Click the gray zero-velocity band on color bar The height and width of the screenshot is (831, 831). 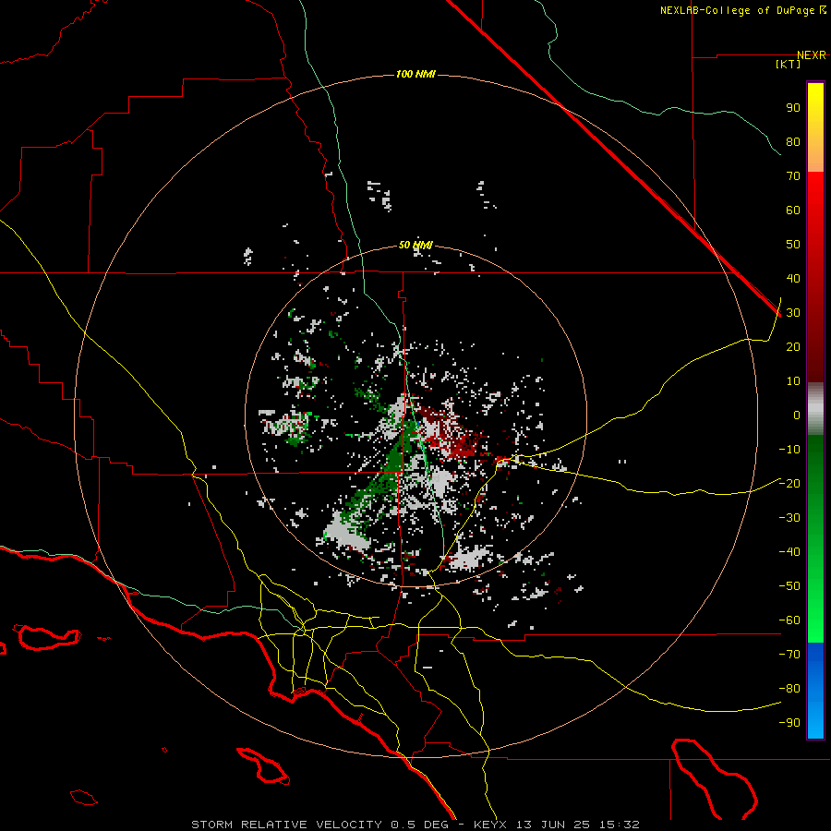(815, 409)
